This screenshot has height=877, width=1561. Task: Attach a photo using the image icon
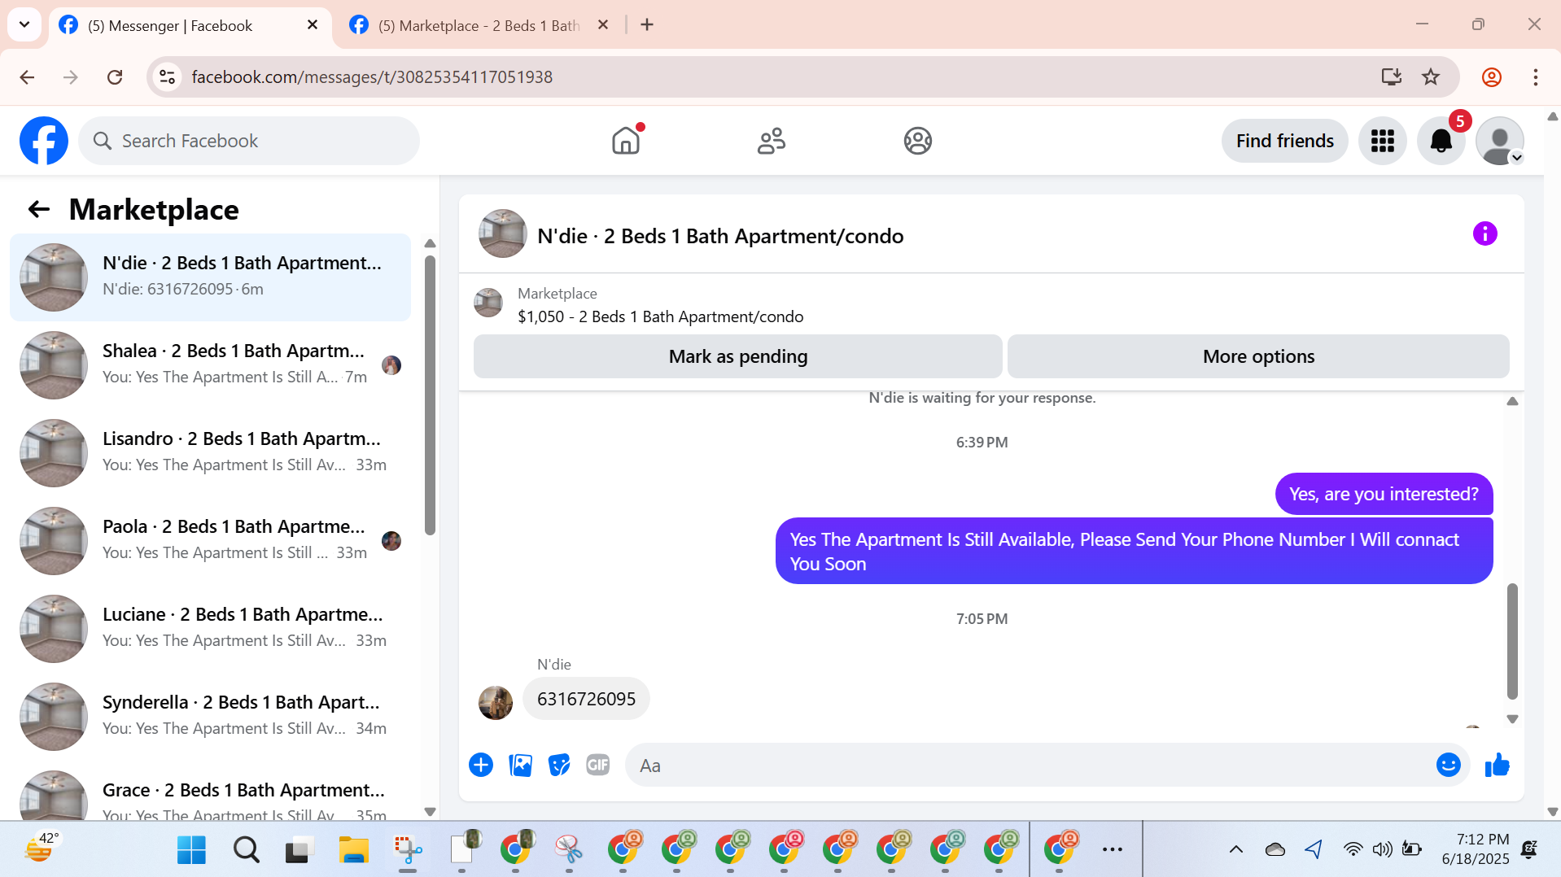pos(520,766)
